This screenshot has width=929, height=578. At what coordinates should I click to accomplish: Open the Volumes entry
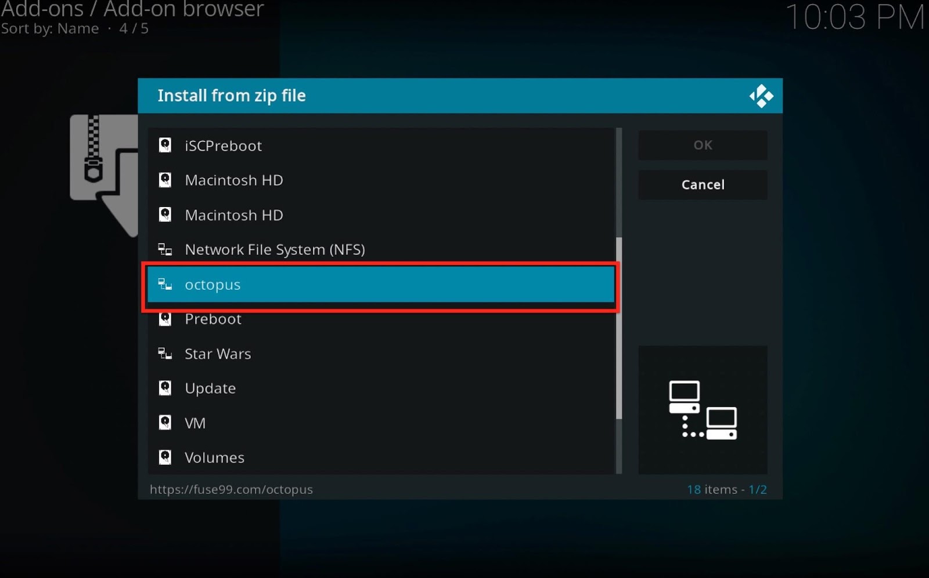pyautogui.click(x=381, y=457)
